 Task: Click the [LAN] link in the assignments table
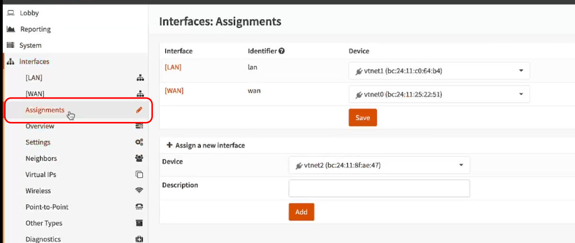(x=173, y=67)
